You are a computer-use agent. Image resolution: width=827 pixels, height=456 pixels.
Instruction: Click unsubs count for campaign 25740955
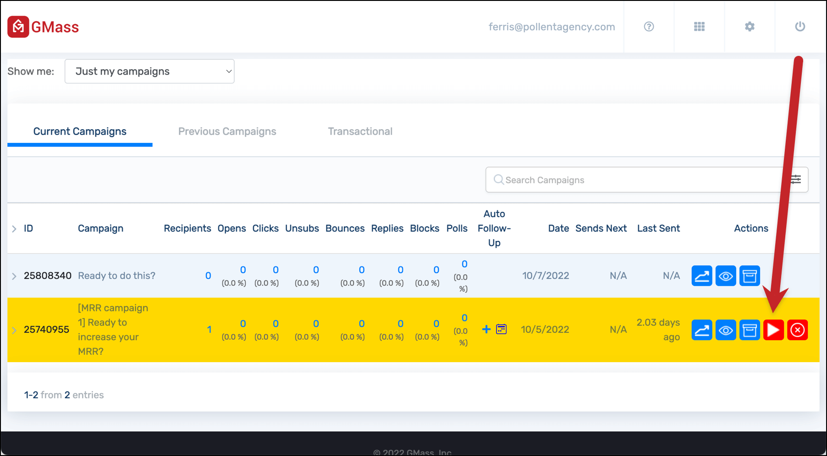(x=316, y=324)
